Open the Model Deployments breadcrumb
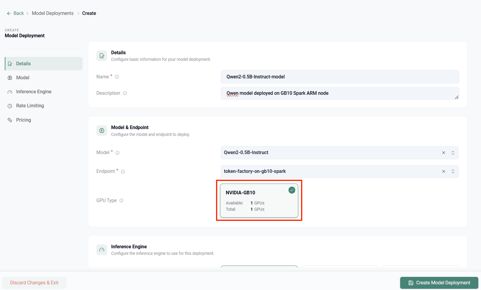Screen dimensions: 481x290 pyautogui.click(x=53, y=13)
